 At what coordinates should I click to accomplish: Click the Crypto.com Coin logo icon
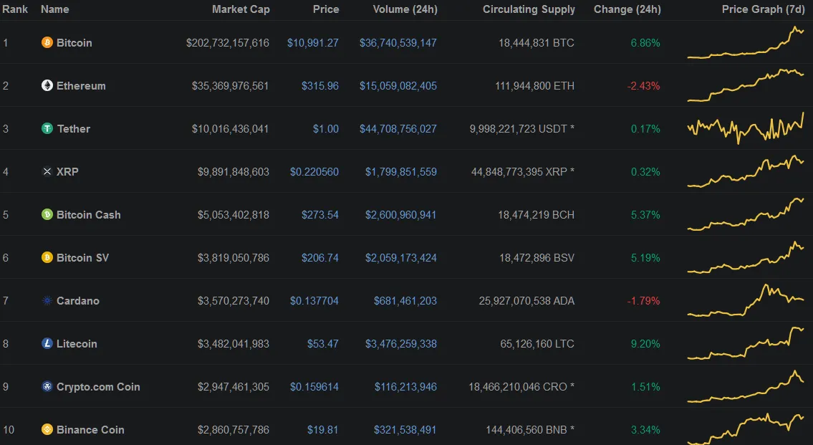pos(47,387)
